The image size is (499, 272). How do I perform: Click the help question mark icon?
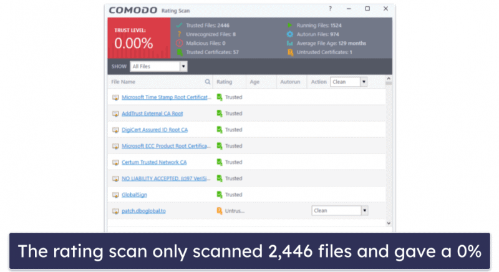tap(331, 9)
